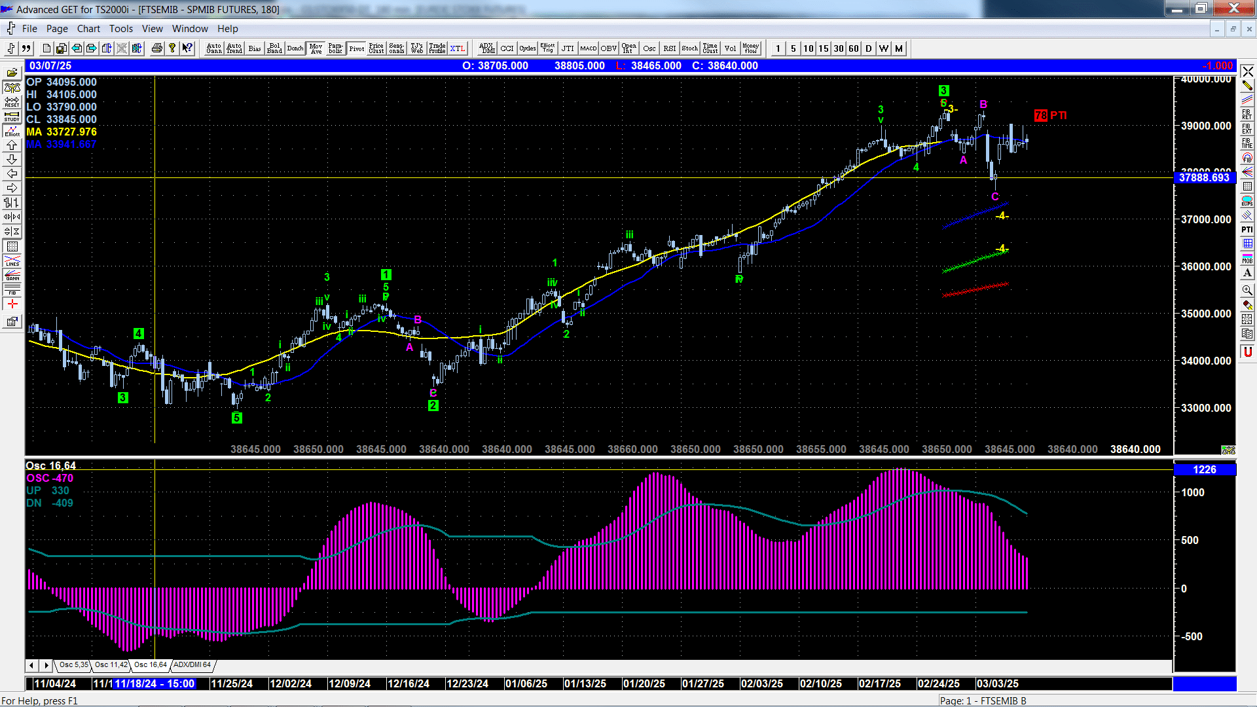Click the RSI indicator button
This screenshot has height=707, width=1257.
point(670,48)
